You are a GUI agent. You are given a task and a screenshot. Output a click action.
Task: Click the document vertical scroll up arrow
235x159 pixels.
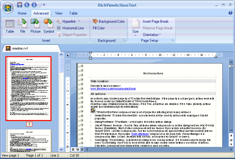(x=231, y=62)
